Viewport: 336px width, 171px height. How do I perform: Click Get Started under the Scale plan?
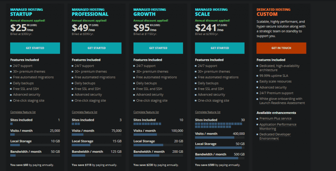pyautogui.click(x=220, y=48)
